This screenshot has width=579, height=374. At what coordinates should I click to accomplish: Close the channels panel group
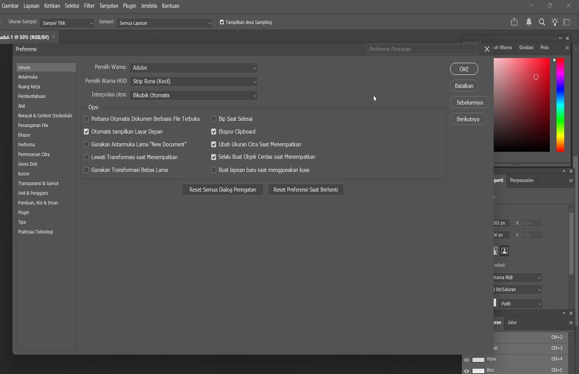click(571, 313)
